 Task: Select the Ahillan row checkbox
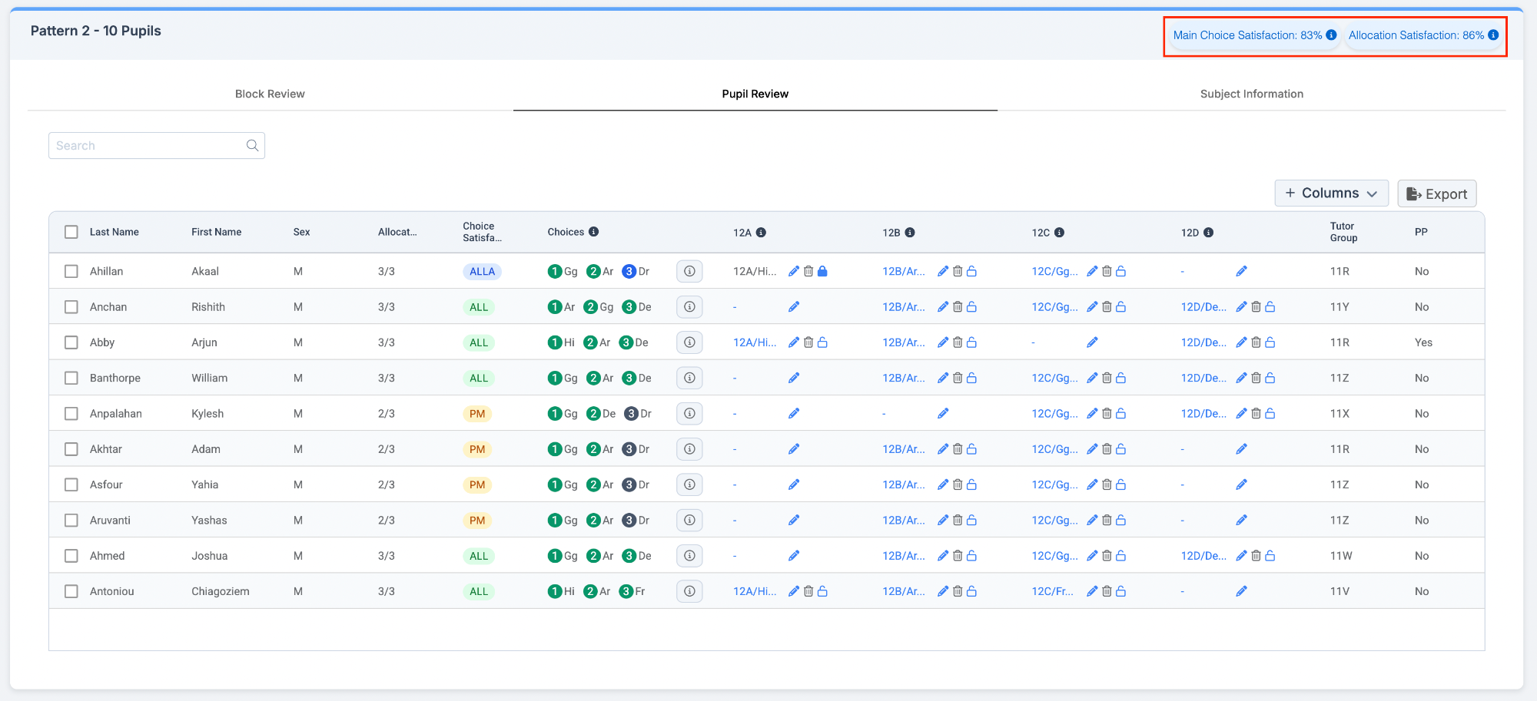[71, 271]
